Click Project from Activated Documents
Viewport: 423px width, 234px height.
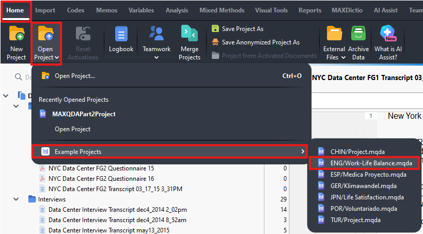click(x=264, y=56)
